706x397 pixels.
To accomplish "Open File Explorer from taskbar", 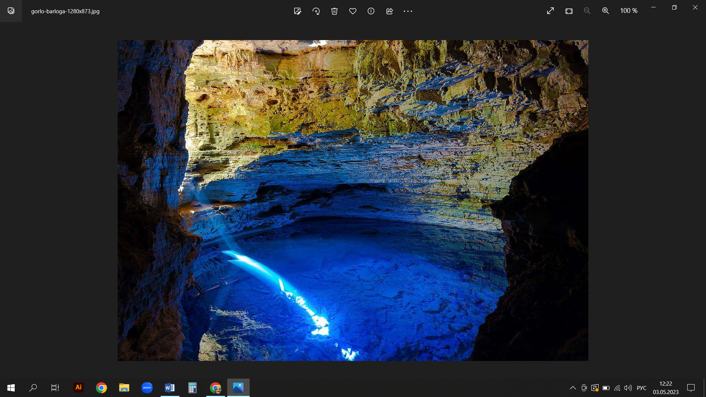I will point(124,388).
